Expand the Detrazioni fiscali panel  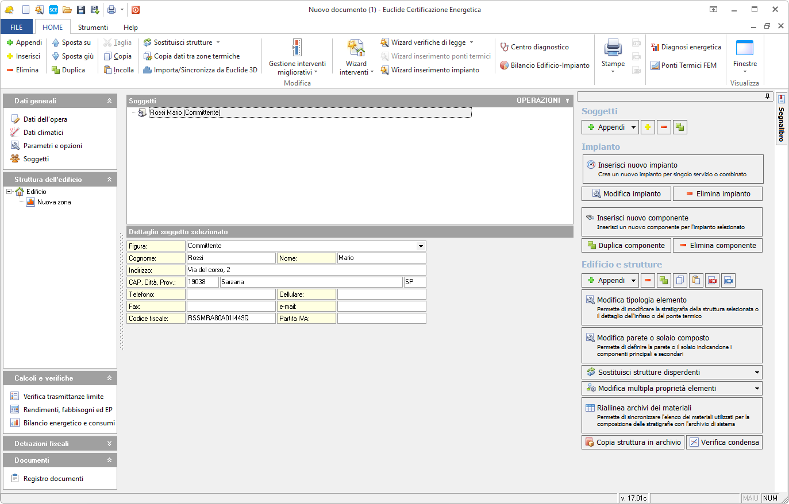point(109,444)
